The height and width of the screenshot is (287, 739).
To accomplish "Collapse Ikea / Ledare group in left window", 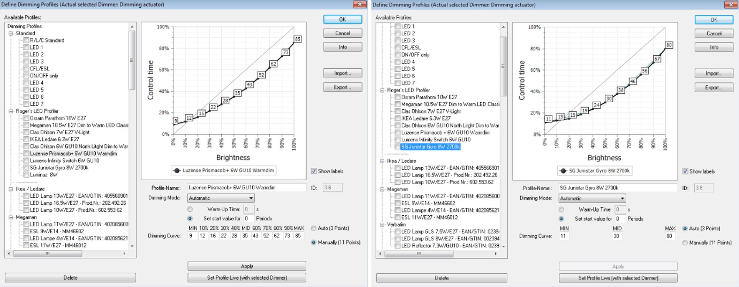I will pyautogui.click(x=11, y=189).
